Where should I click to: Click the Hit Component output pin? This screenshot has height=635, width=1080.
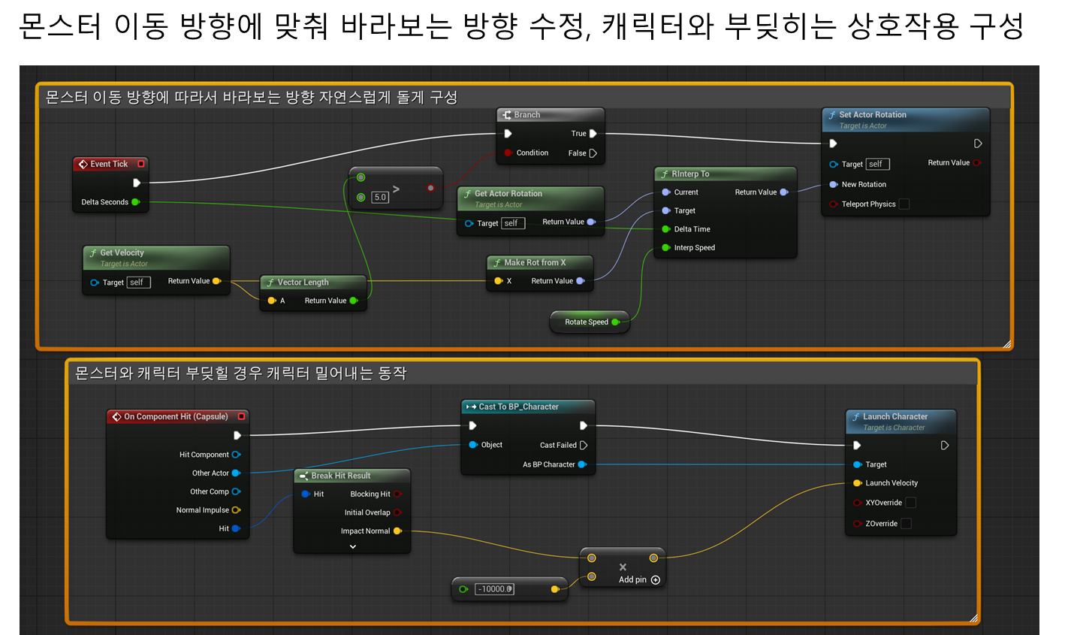coord(236,455)
